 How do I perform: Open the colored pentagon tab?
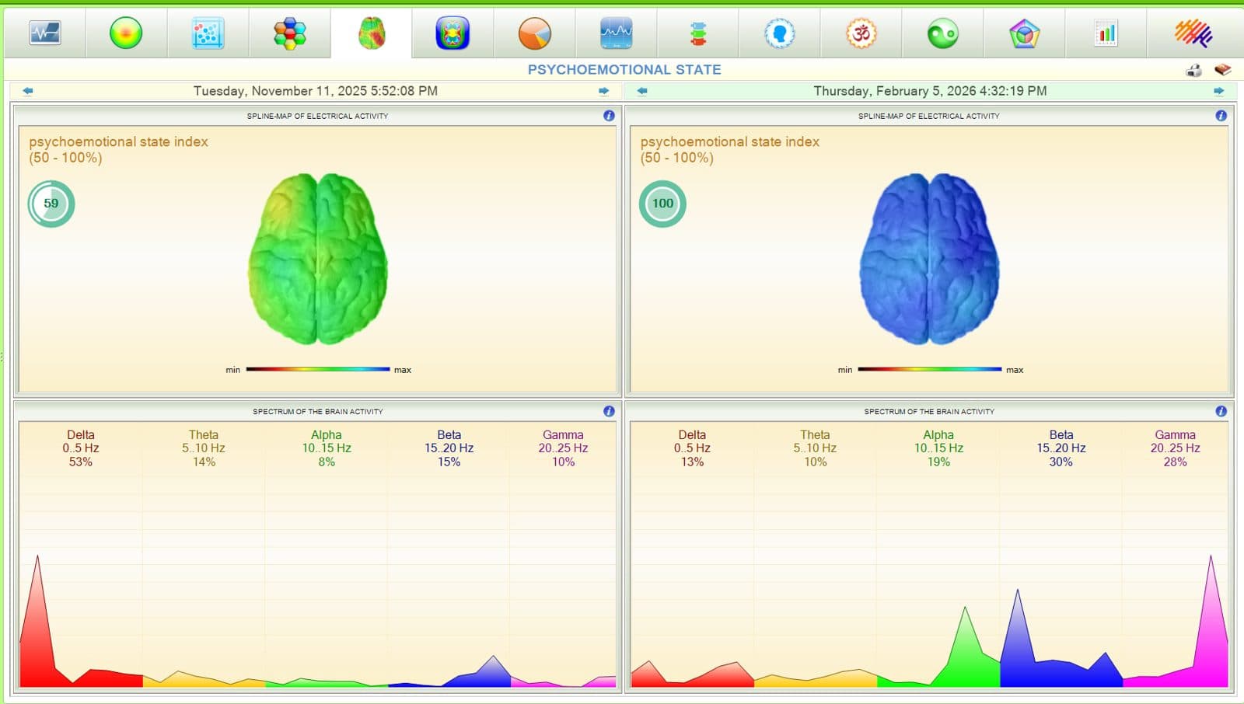click(1025, 33)
